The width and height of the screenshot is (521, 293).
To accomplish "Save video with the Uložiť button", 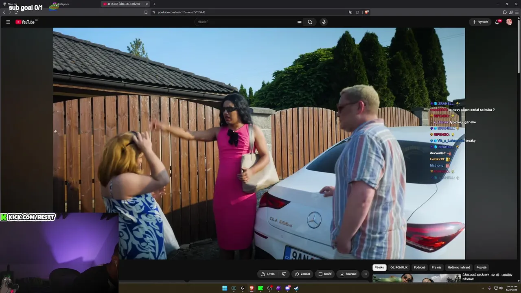I will (x=325, y=274).
